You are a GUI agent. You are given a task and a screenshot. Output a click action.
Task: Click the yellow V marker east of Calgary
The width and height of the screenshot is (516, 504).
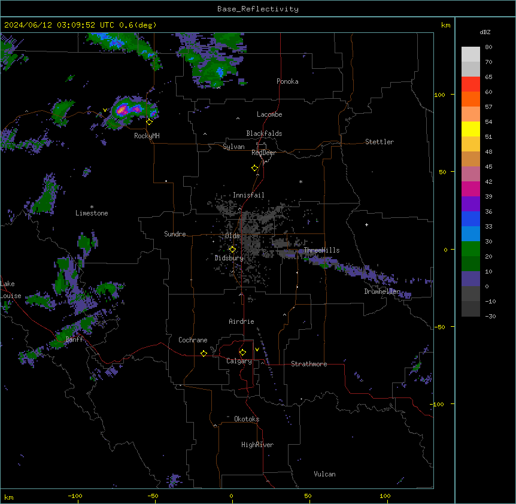[x=257, y=350]
